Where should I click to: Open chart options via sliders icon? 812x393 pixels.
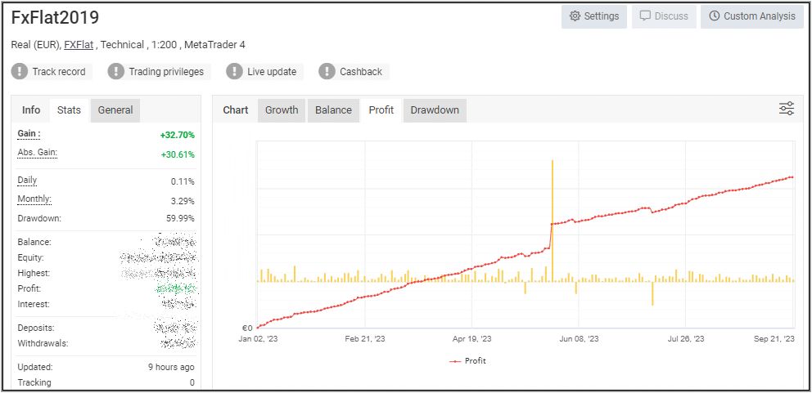pos(787,109)
